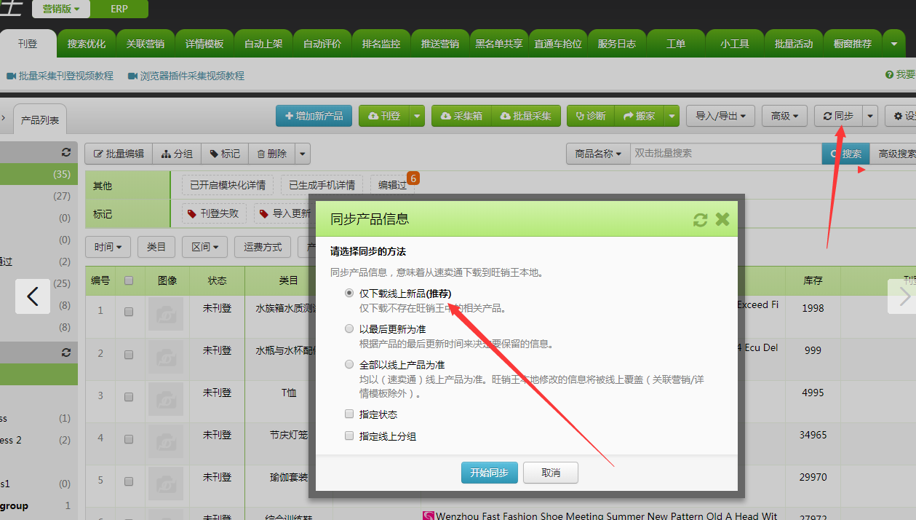This screenshot has width=916, height=520.
Task: Open the 区间 filter dropdown
Action: coord(205,247)
